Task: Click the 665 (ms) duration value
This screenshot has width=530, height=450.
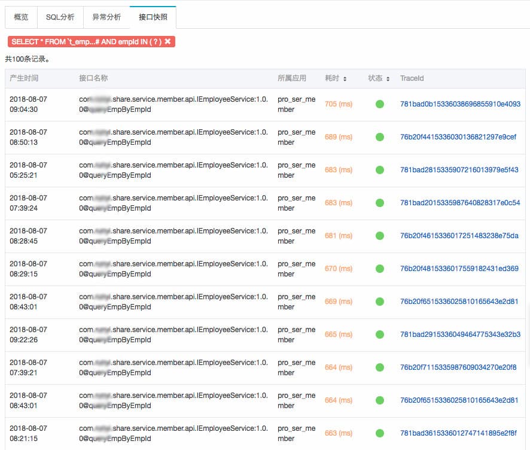Action: [339, 335]
